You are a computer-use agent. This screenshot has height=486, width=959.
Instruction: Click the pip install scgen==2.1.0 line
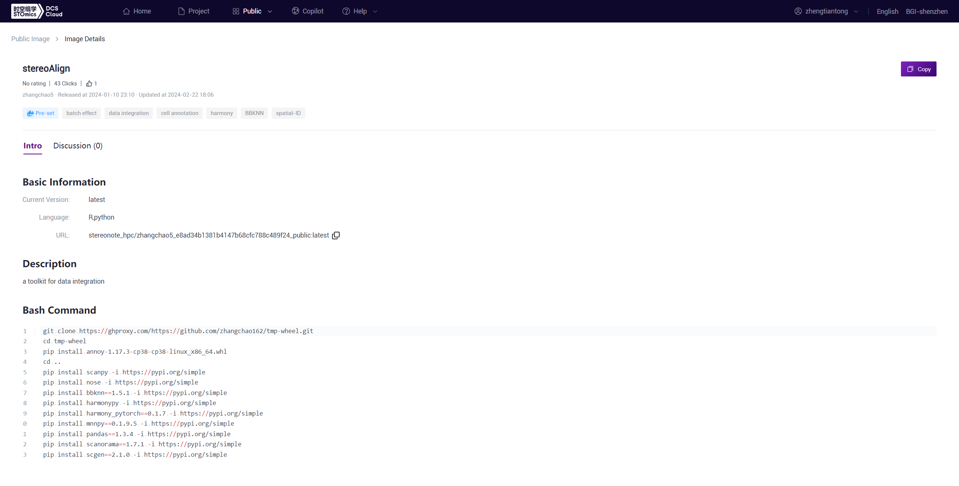coord(135,455)
